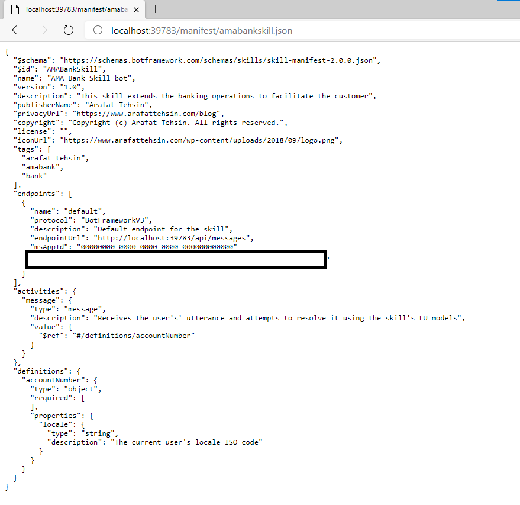Viewport: 520px width, 505px height.
Task: Click the "$schema" key text
Action: [x=32, y=60]
